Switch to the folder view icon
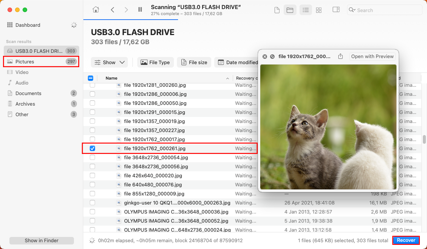This screenshot has width=427, height=249. pyautogui.click(x=290, y=10)
